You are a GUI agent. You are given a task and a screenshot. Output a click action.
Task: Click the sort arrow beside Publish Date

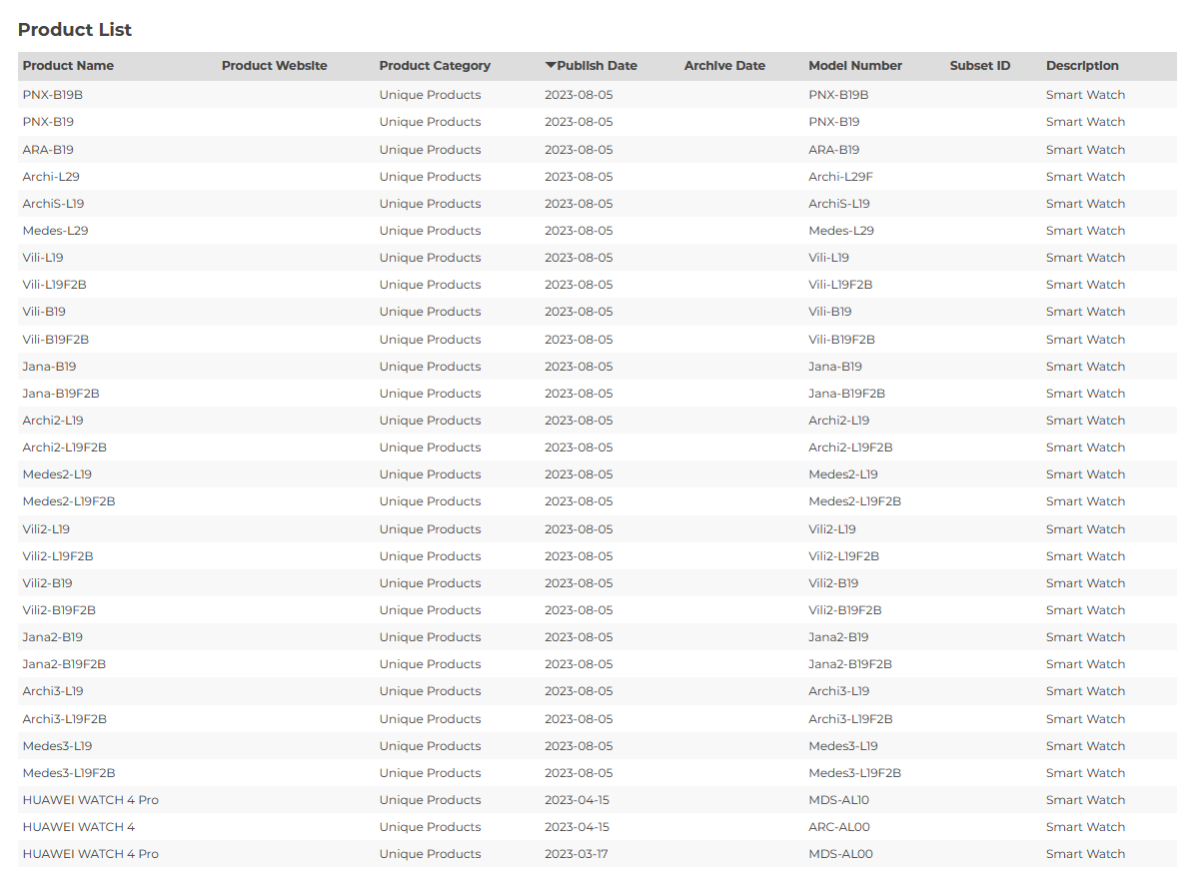pos(551,66)
